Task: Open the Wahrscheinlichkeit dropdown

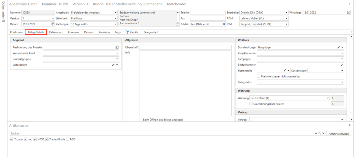Action: (x=117, y=53)
